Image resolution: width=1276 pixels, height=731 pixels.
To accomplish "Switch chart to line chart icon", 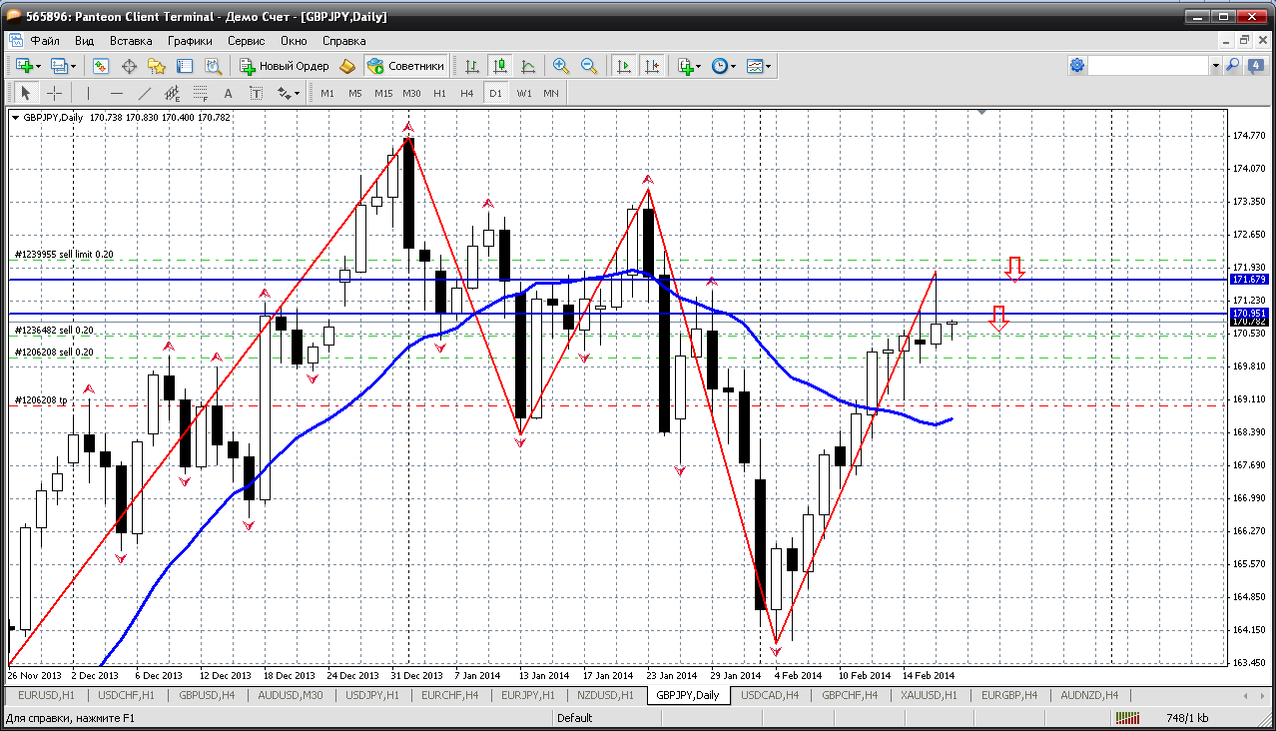I will (528, 66).
